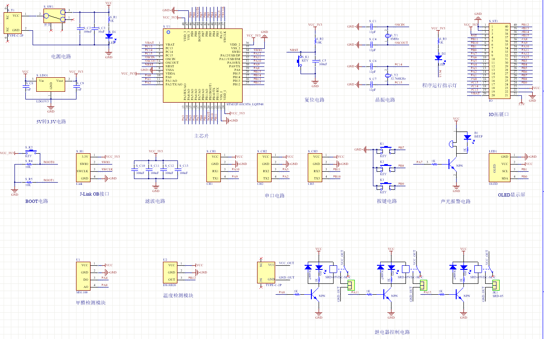
Task: Select the BOOT电路 label
Action: 37,201
